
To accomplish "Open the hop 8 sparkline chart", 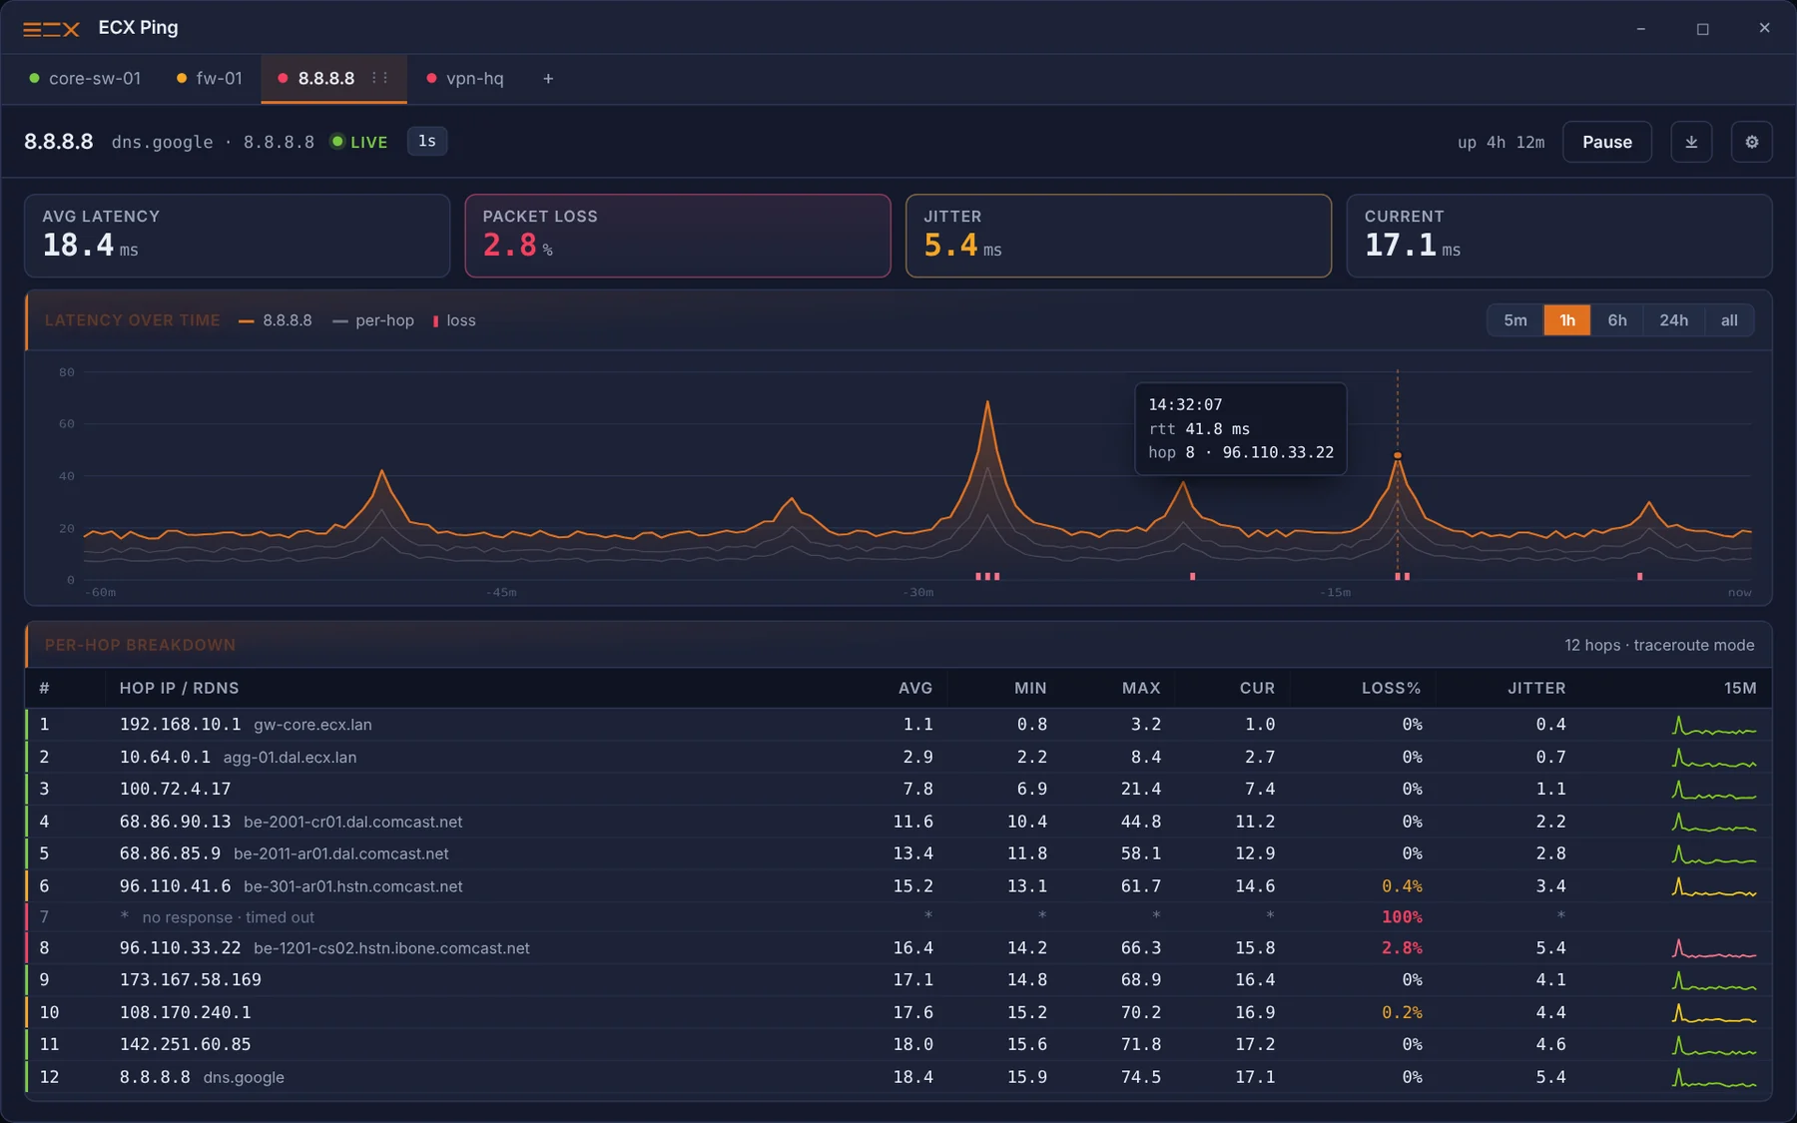I will (1714, 948).
